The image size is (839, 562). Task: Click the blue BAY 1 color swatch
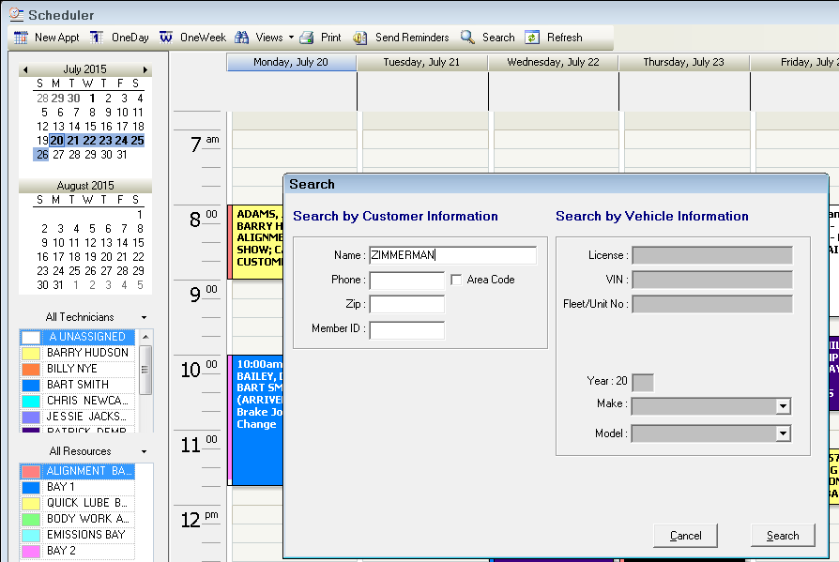coord(31,488)
